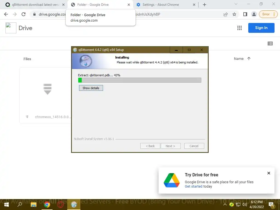Click the Drive logo image

pyautogui.click(x=11, y=28)
